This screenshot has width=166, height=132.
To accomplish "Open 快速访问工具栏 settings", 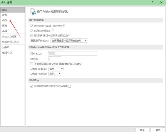I will (11, 42).
